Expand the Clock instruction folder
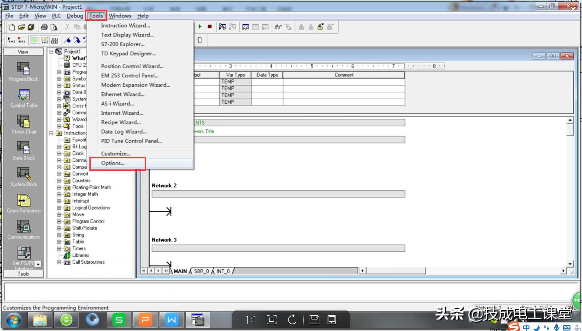The height and width of the screenshot is (331, 582). 59,154
